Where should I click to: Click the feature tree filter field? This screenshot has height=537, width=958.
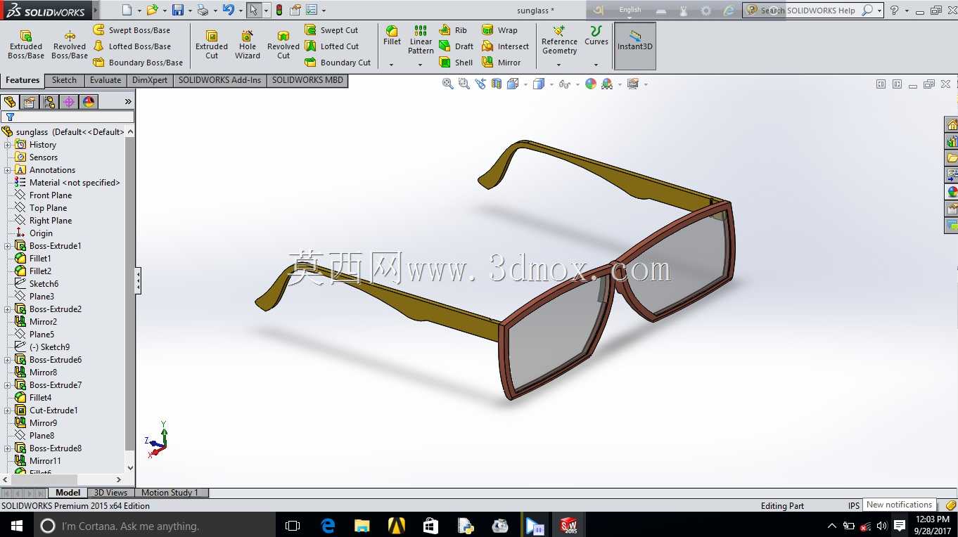click(x=68, y=117)
